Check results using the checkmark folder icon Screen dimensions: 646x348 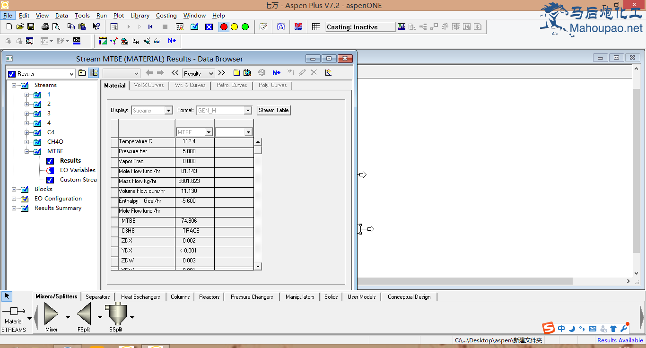tap(194, 27)
